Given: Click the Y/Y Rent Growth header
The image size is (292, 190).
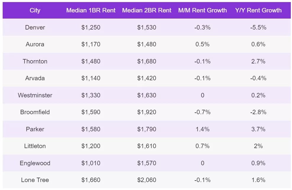Looking at the screenshot, I should pyautogui.click(x=258, y=10).
